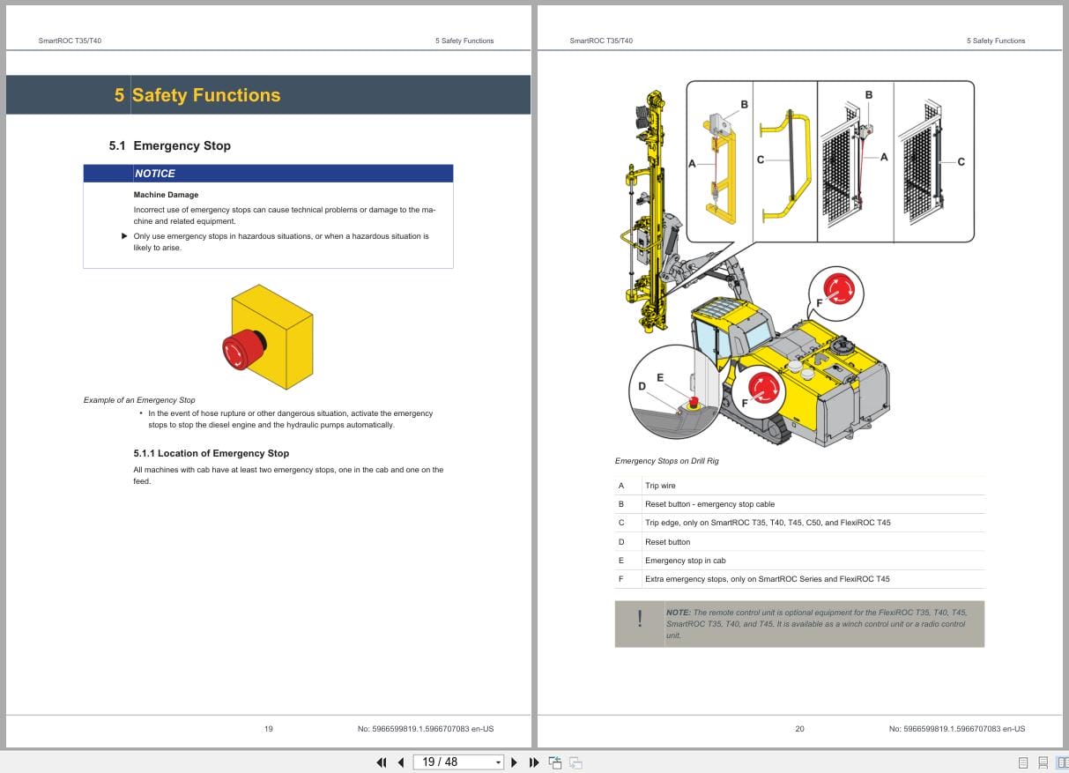Go to the next page
This screenshot has height=773, width=1069.
515,762
